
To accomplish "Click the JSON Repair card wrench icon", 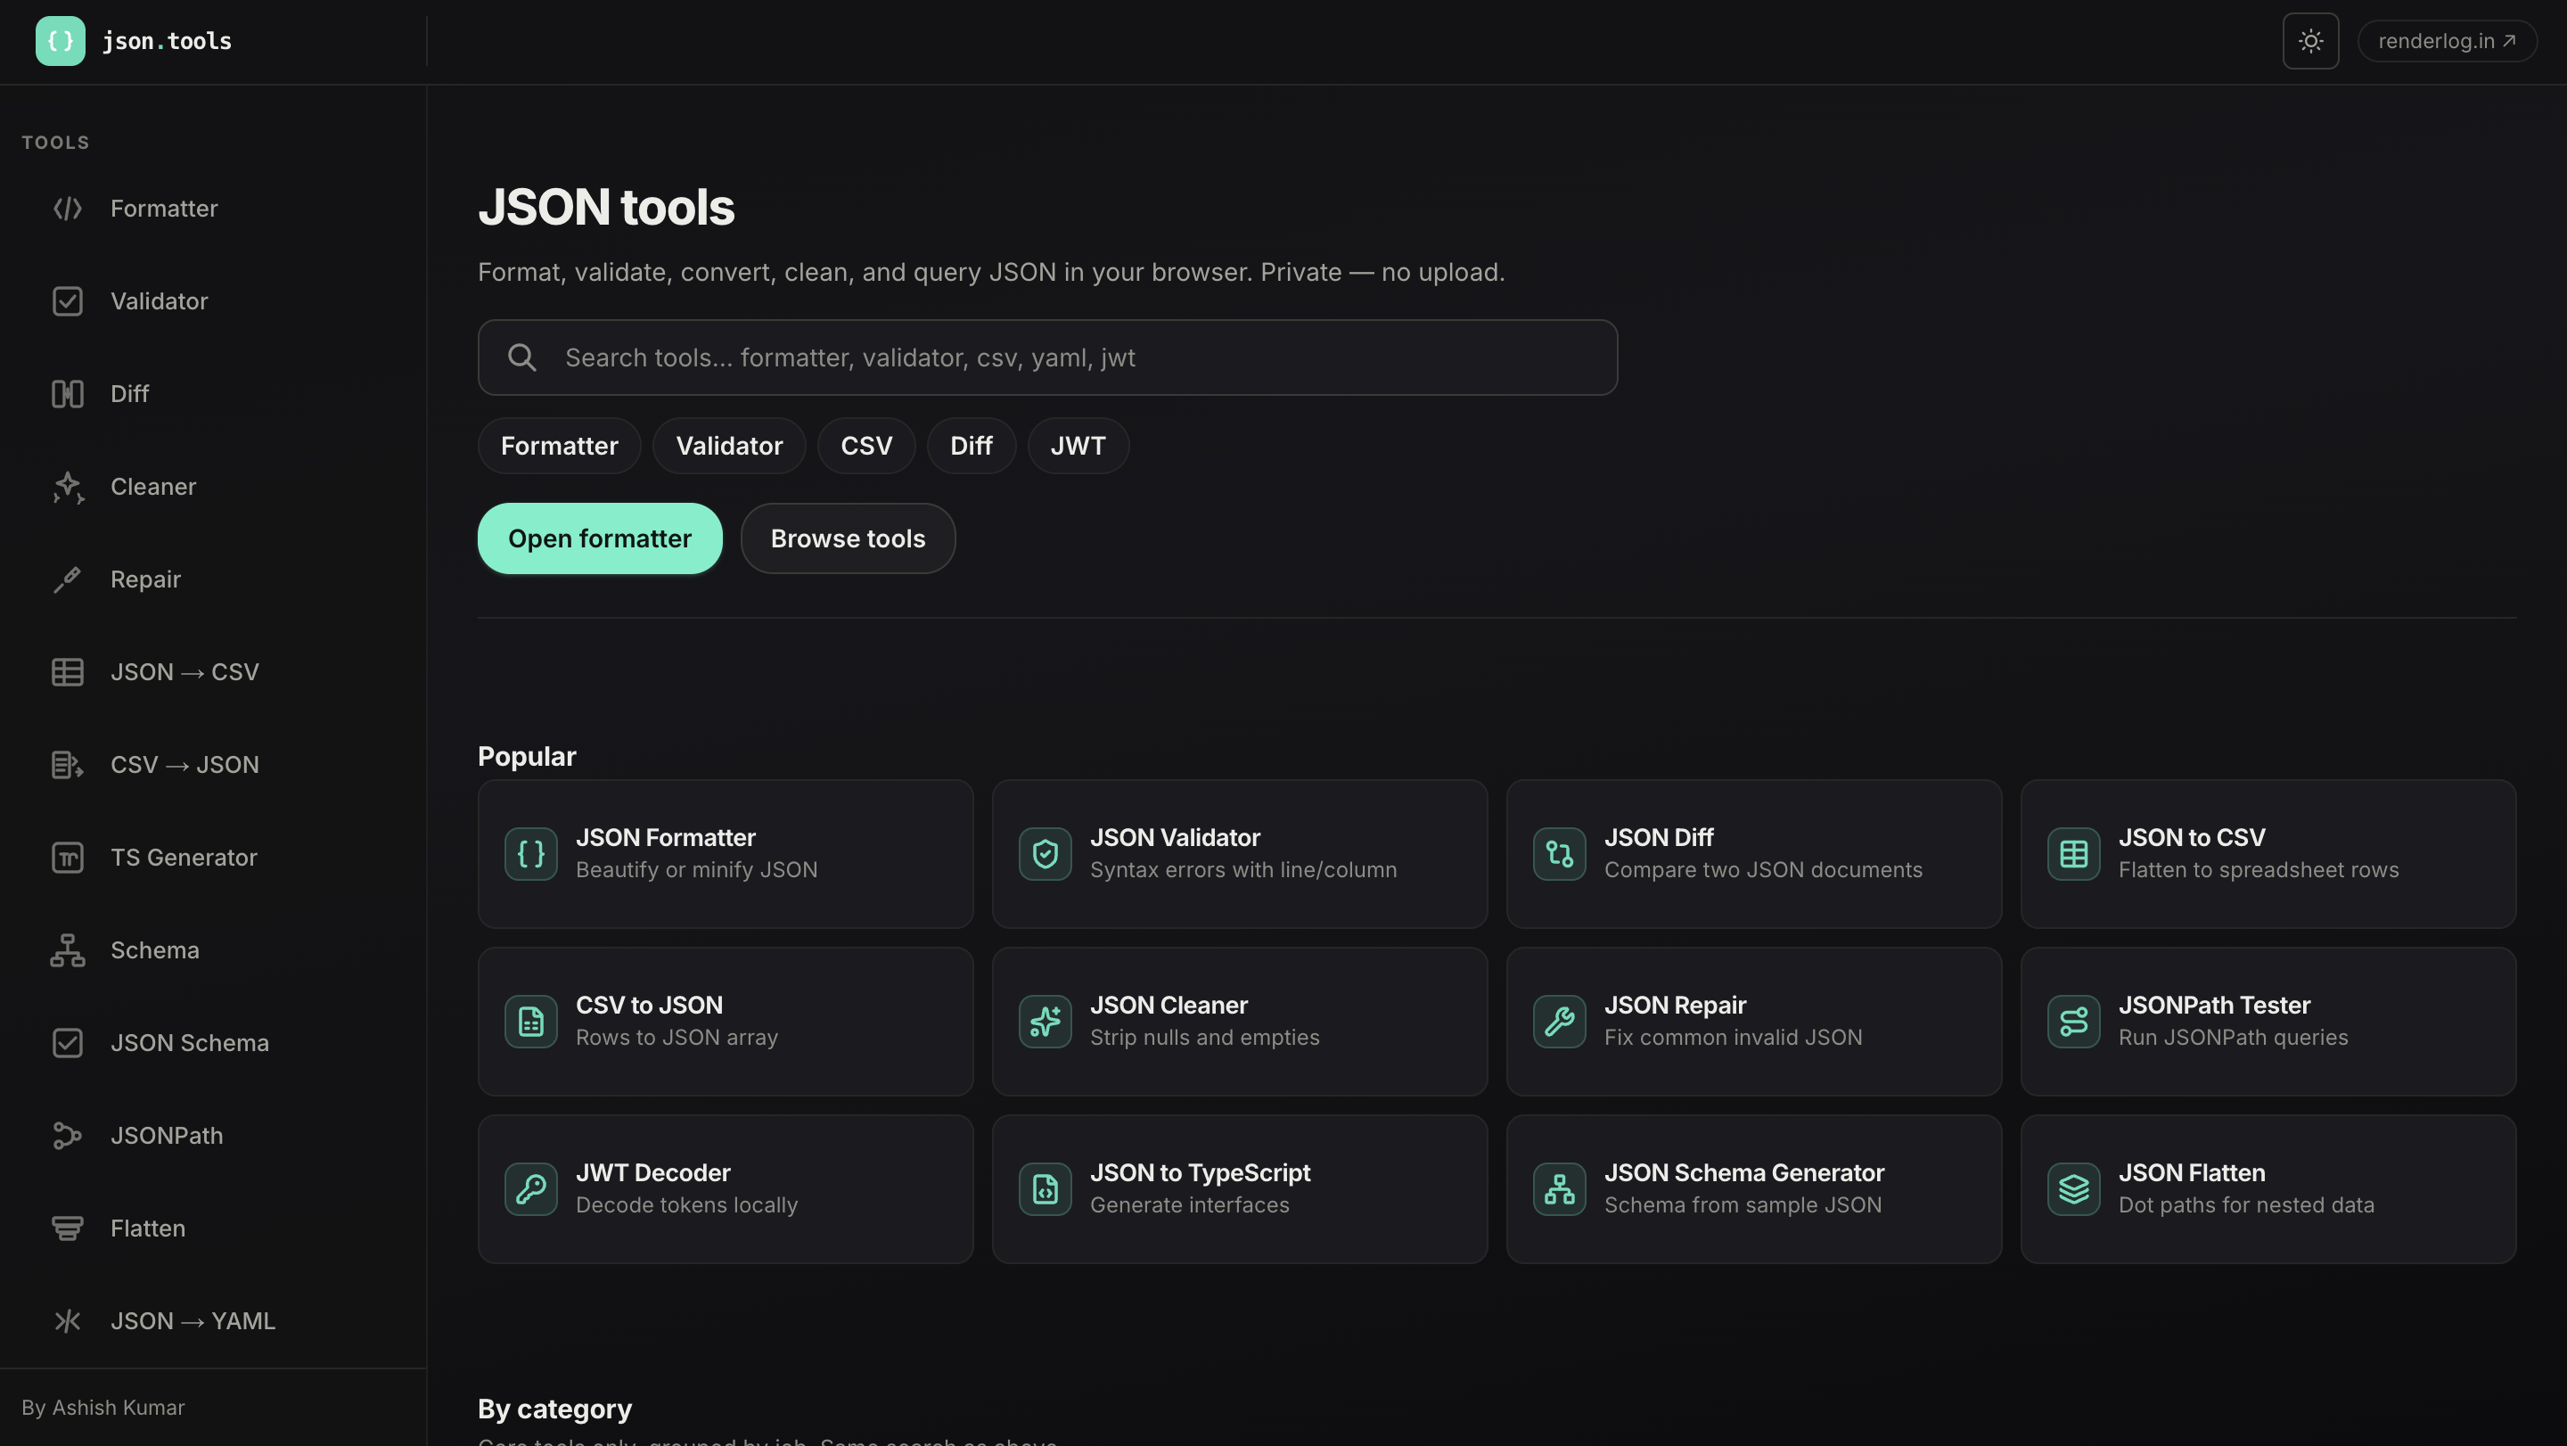I will click(1560, 1022).
